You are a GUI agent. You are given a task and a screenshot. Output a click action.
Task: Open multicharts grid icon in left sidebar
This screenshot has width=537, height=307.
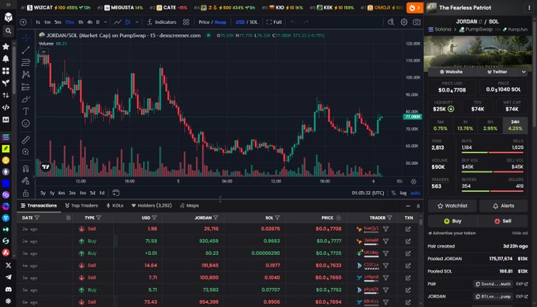click(x=6, y=71)
